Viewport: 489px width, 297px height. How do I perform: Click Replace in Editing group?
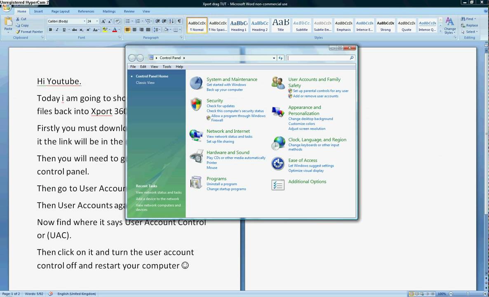point(469,25)
